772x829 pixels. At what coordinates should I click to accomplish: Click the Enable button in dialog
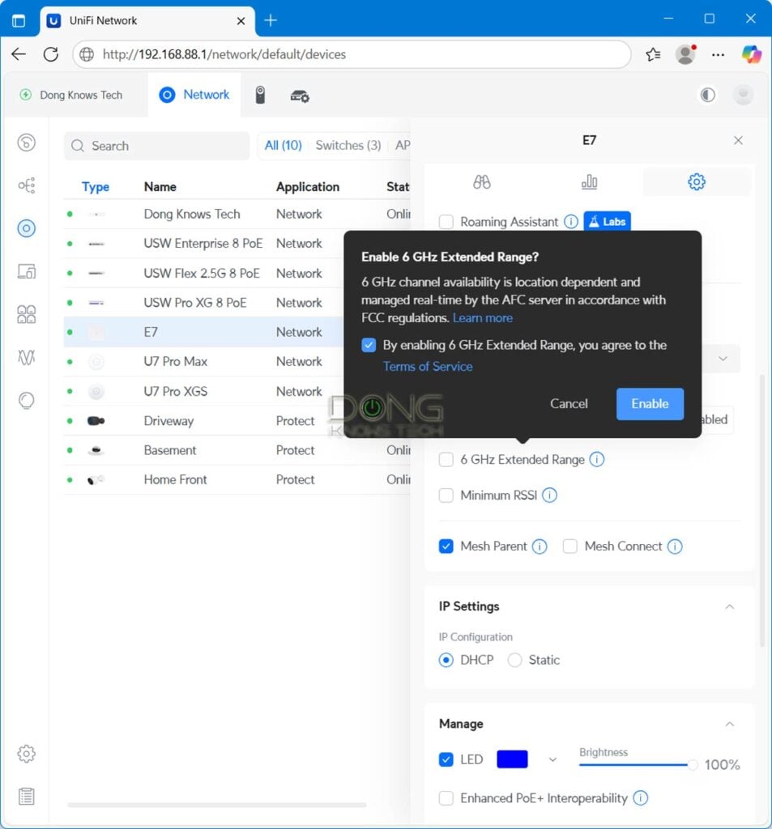650,404
